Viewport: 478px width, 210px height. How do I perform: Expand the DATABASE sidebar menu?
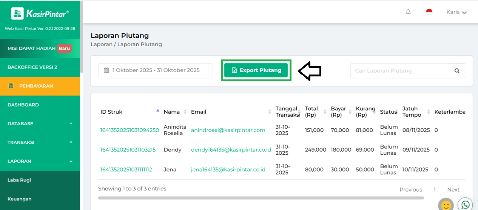point(40,123)
